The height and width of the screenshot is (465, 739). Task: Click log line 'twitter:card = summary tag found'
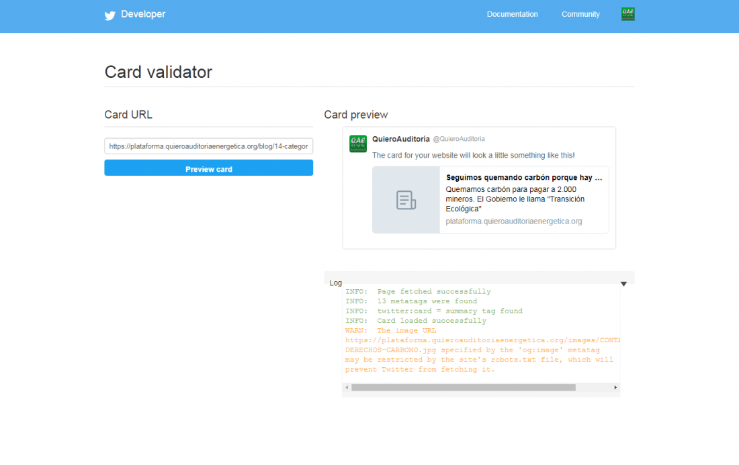pyautogui.click(x=434, y=311)
